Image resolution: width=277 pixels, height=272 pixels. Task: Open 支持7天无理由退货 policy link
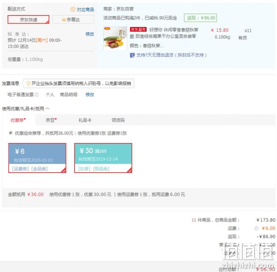coord(171,55)
